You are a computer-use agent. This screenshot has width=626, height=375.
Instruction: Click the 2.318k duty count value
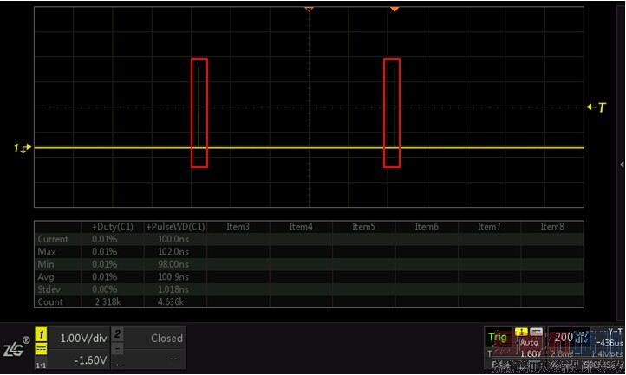tap(108, 302)
